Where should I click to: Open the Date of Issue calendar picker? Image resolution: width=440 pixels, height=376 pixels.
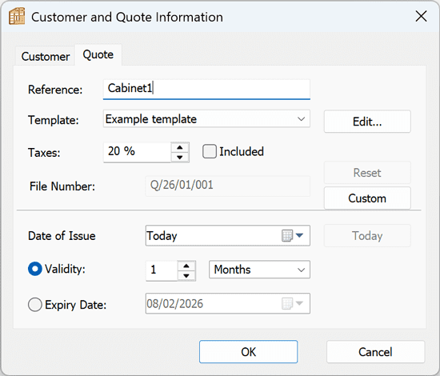[x=292, y=235]
